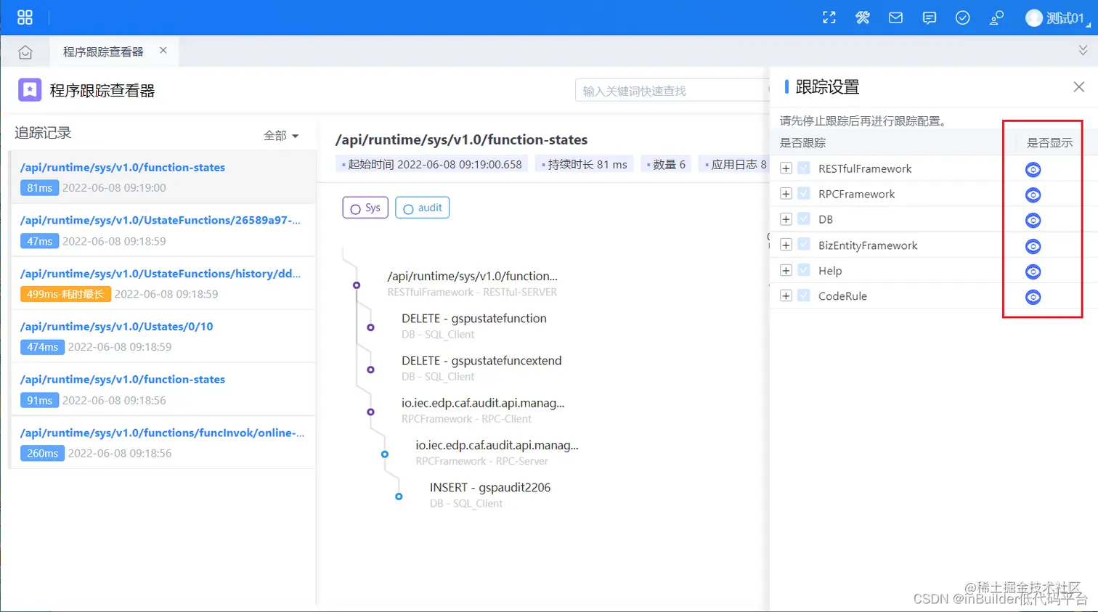
Task: Select the Sys filter tag
Action: [x=365, y=208]
